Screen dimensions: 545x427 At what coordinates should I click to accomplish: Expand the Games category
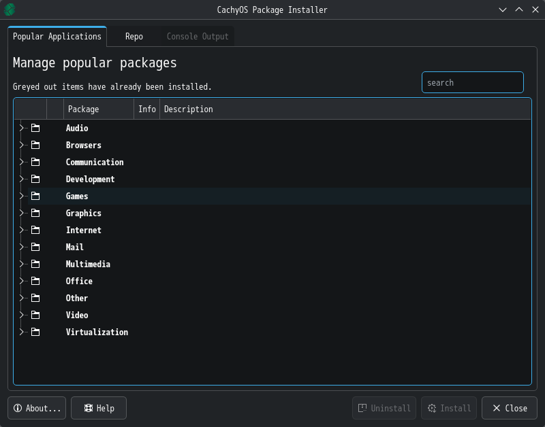(22, 196)
